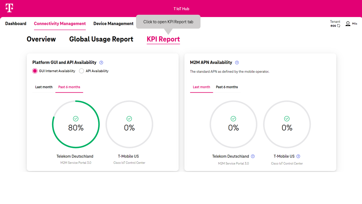Viewport: 362px width, 204px height.
Task: Click the green checkmark inside the 80% ring
Action: tap(76, 118)
